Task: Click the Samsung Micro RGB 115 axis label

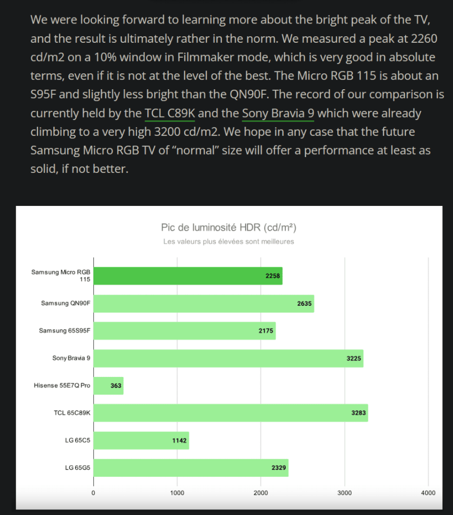Action: click(x=61, y=276)
